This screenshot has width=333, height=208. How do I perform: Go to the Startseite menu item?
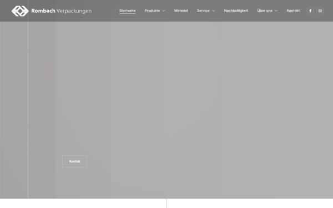coord(127,11)
